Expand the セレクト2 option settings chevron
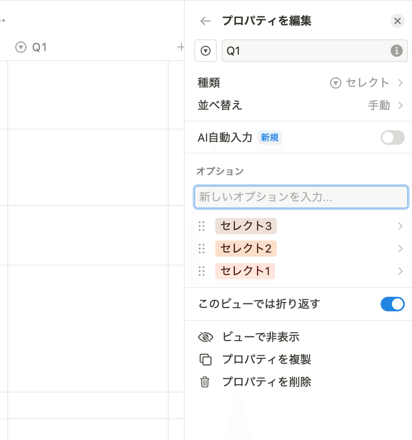The image size is (412, 440). [x=400, y=249]
